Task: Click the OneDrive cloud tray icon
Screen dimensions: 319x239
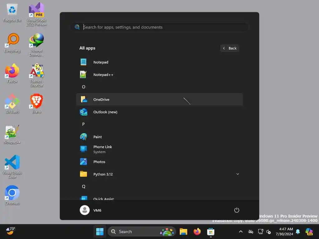Action: click(251, 232)
